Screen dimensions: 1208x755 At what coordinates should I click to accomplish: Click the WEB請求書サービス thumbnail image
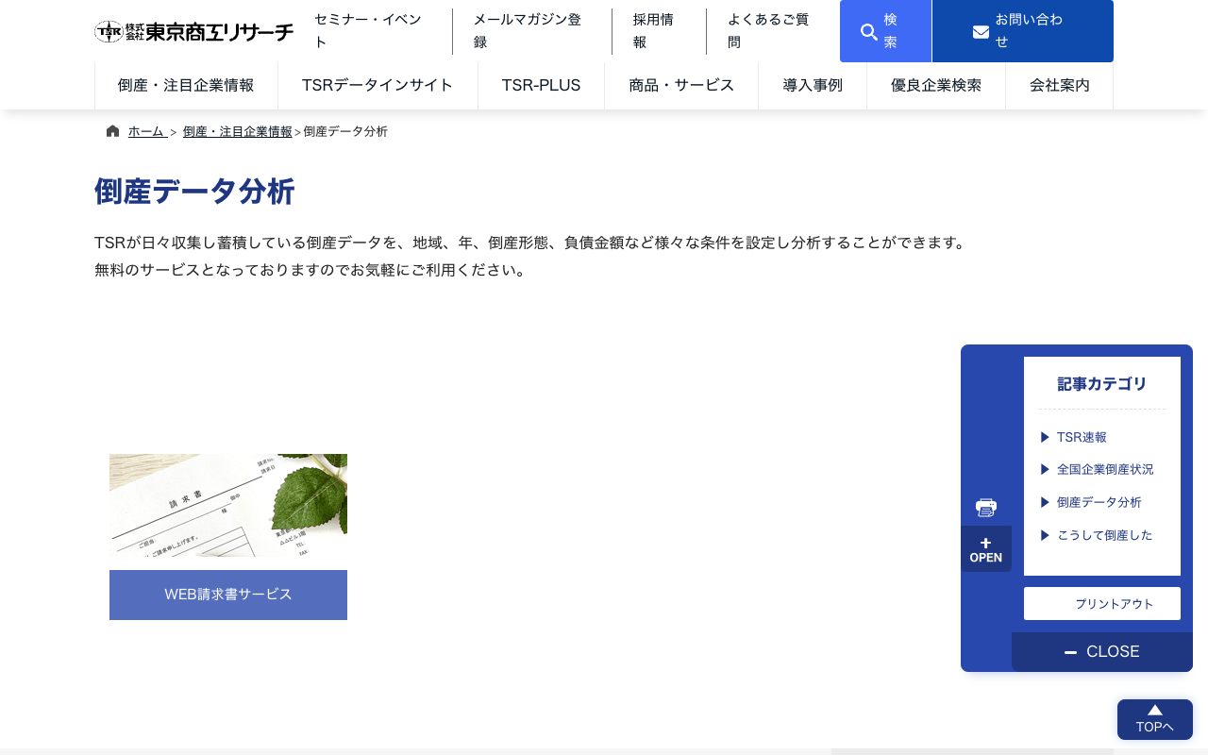pos(227,505)
